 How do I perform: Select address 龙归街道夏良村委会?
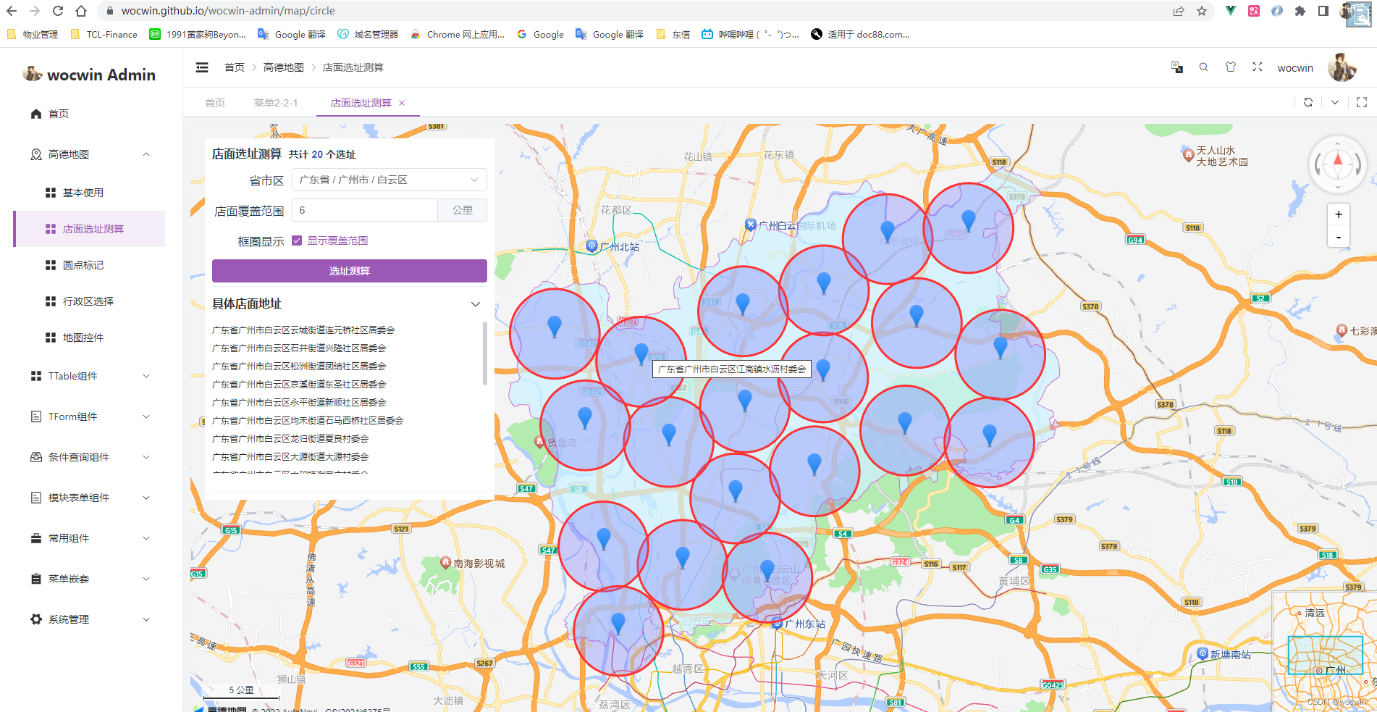290,439
